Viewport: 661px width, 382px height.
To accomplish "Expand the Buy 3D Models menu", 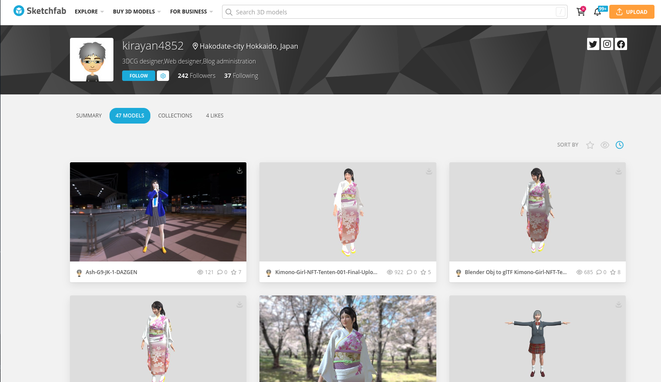I will point(137,12).
